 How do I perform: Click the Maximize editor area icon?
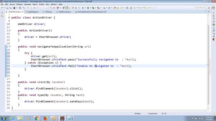(x=209, y=11)
